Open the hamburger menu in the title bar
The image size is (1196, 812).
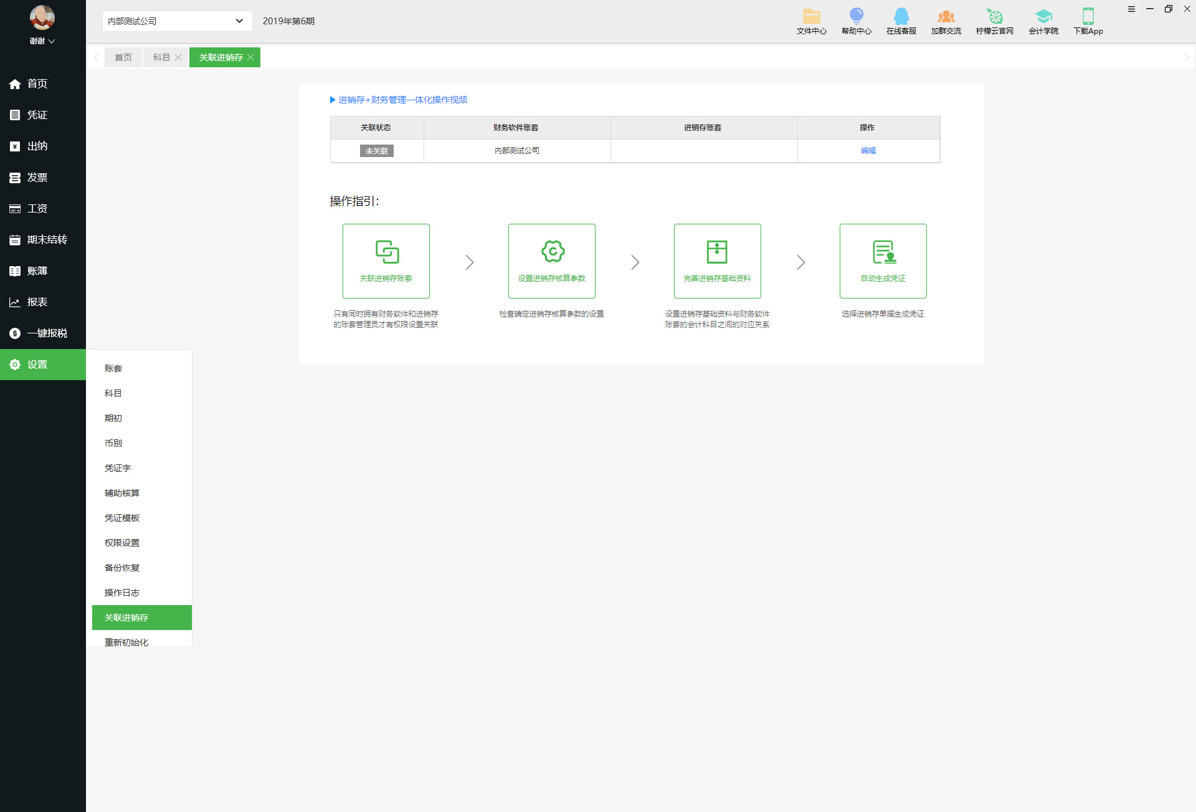pyautogui.click(x=1131, y=9)
